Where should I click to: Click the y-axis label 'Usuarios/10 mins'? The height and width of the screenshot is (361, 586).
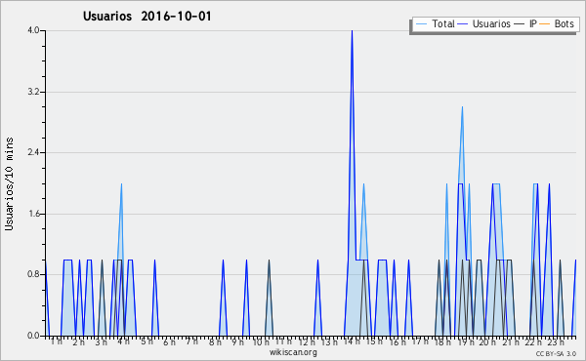pos(9,183)
